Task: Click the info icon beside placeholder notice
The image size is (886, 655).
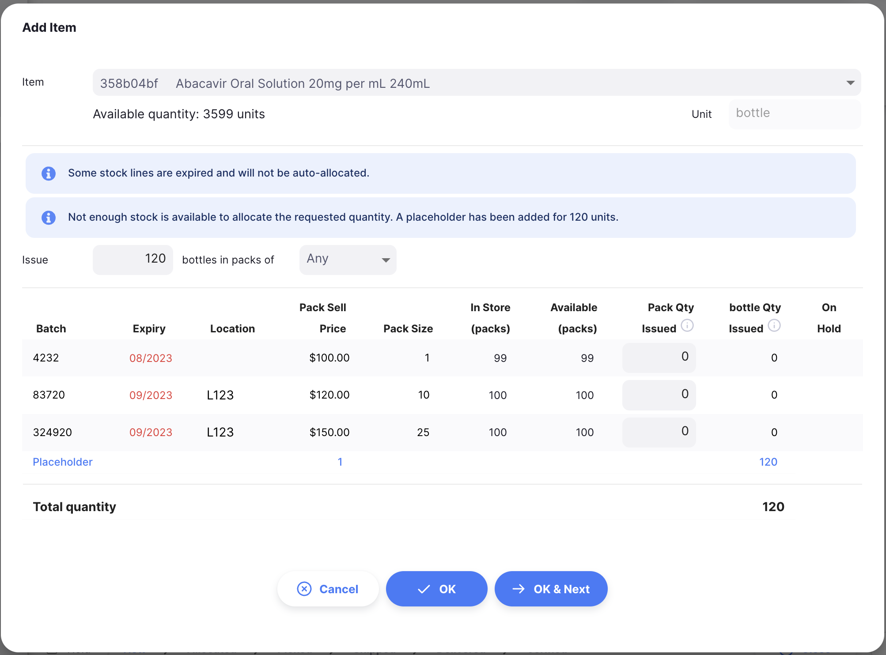Action: click(x=49, y=218)
